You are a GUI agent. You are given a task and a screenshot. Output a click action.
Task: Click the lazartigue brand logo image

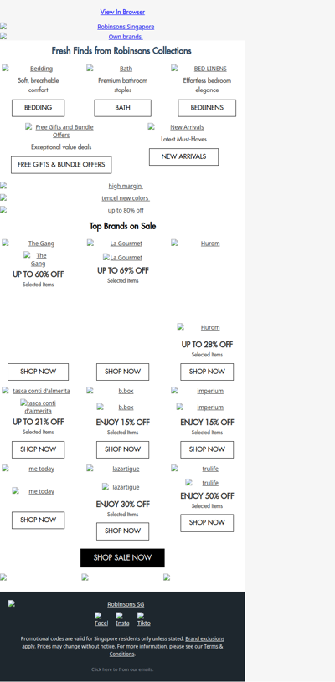[x=122, y=487]
